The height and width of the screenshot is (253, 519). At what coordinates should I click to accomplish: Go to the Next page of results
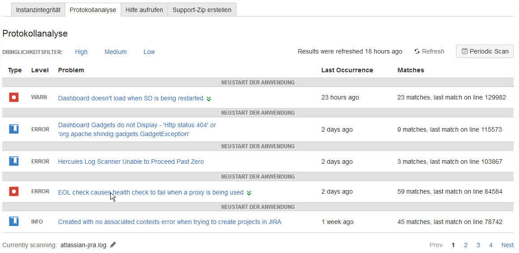pos(507,245)
